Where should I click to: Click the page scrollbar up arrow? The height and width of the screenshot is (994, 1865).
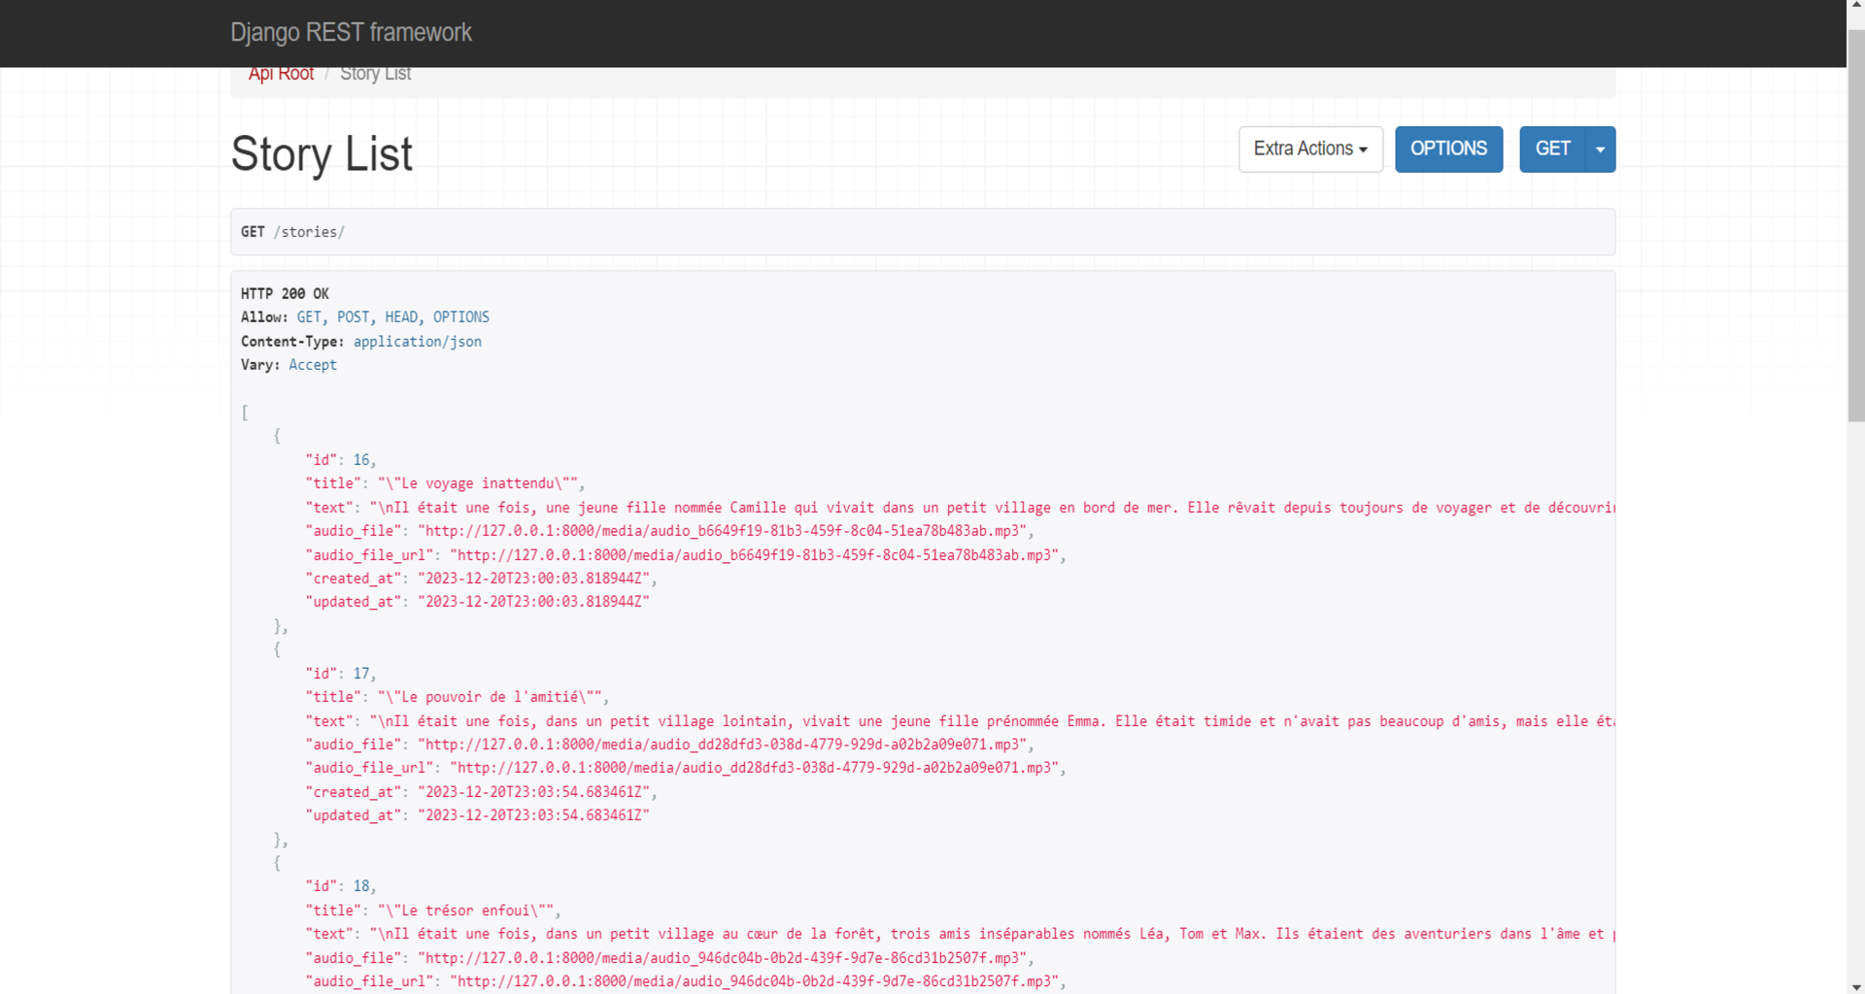click(x=1856, y=6)
